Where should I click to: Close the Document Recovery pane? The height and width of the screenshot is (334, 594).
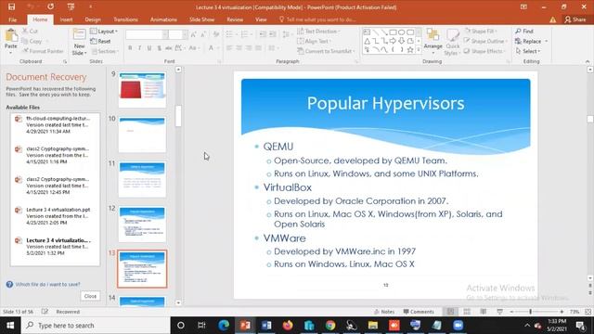[90, 296]
